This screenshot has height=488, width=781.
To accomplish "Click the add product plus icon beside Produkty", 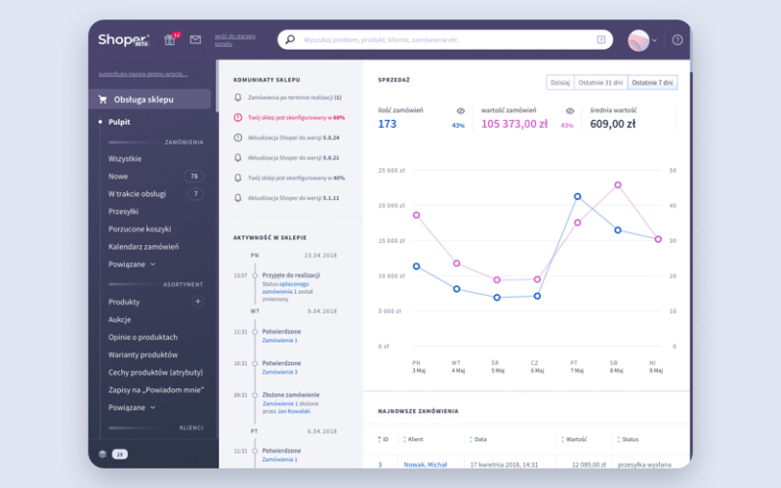I will pyautogui.click(x=197, y=302).
